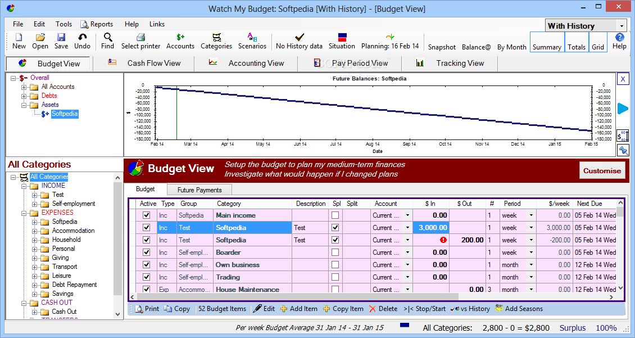Image resolution: width=635 pixels, height=338 pixels.
Task: Open the Accounts editor
Action: pos(180,42)
